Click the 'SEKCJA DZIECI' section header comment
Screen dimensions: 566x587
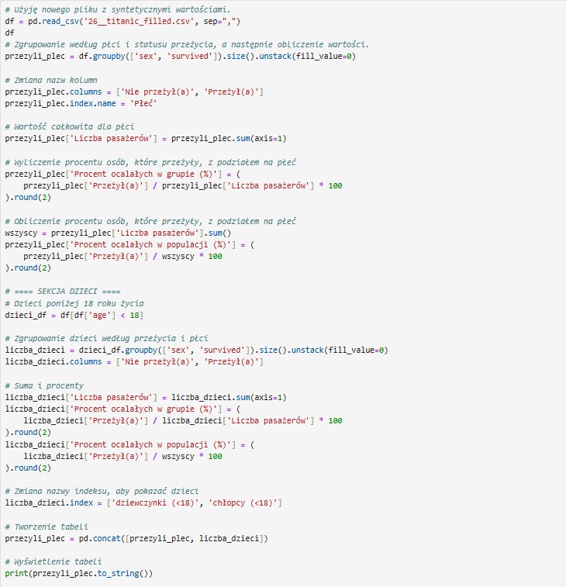point(62,291)
